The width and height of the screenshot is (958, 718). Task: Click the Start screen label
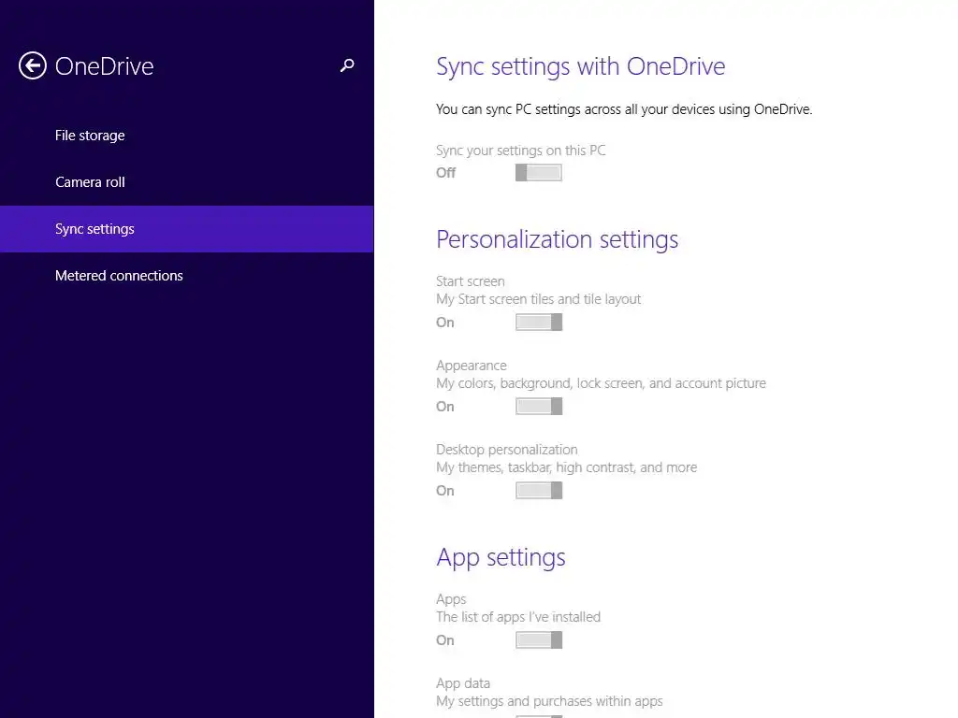coord(471,281)
